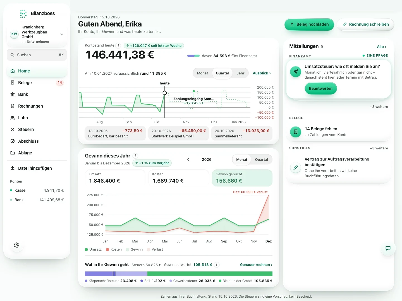
Task: Expand +3 weitere under Finanzamt card
Action: click(x=379, y=107)
